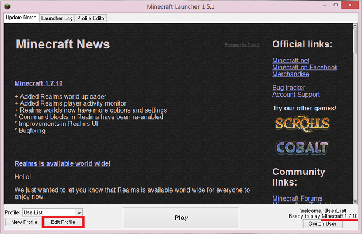Open the Realms is available world wide link
The width and height of the screenshot is (362, 234).
pyautogui.click(x=62, y=163)
